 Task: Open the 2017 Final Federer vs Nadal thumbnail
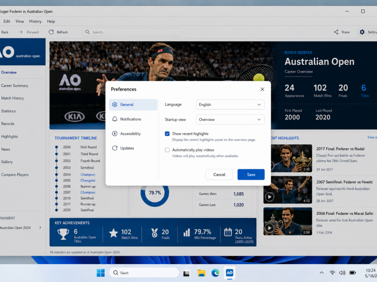[x=291, y=158]
